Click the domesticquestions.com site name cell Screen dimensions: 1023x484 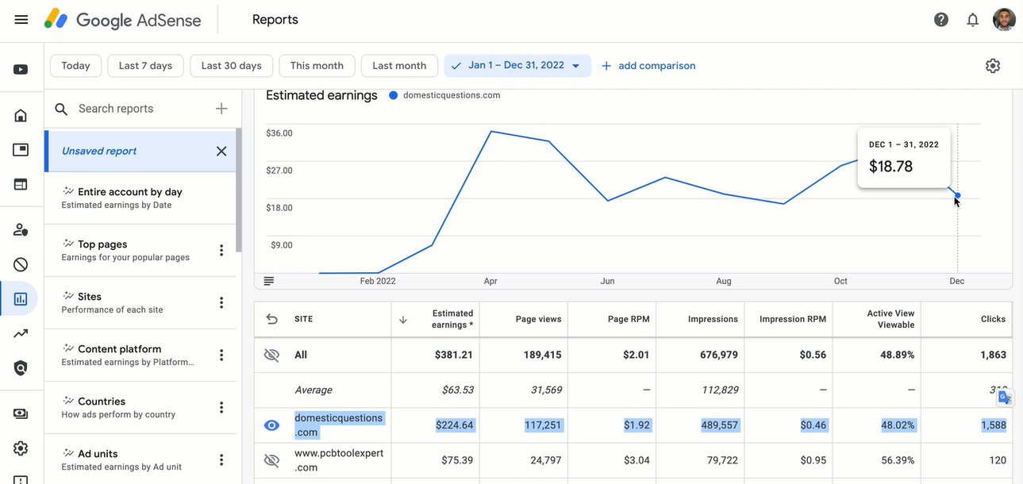tap(339, 425)
